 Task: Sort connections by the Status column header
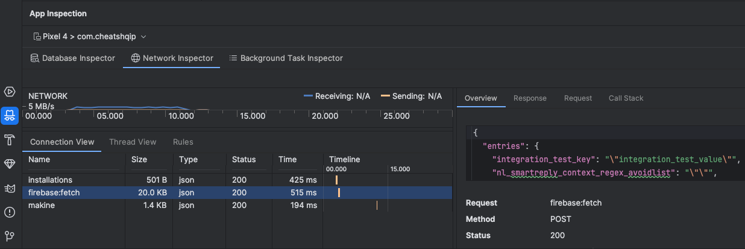[x=244, y=160]
